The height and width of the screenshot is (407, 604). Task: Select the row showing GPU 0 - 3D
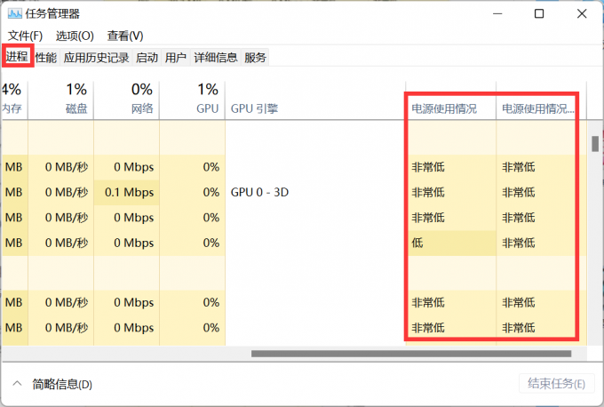(259, 192)
